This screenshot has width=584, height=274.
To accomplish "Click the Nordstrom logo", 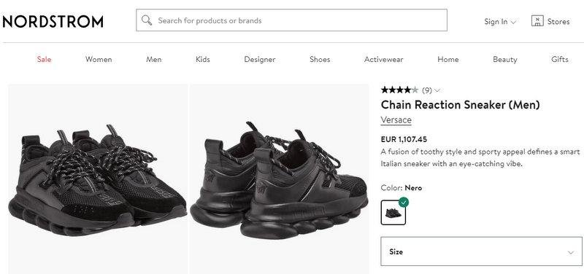I will tap(53, 22).
